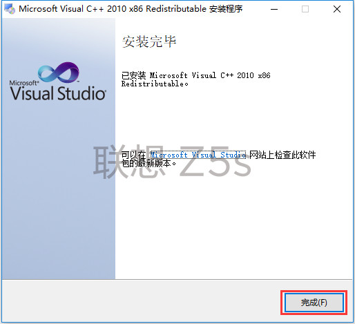
Task: Click the Redistributable。 text line
Action: tap(155, 84)
